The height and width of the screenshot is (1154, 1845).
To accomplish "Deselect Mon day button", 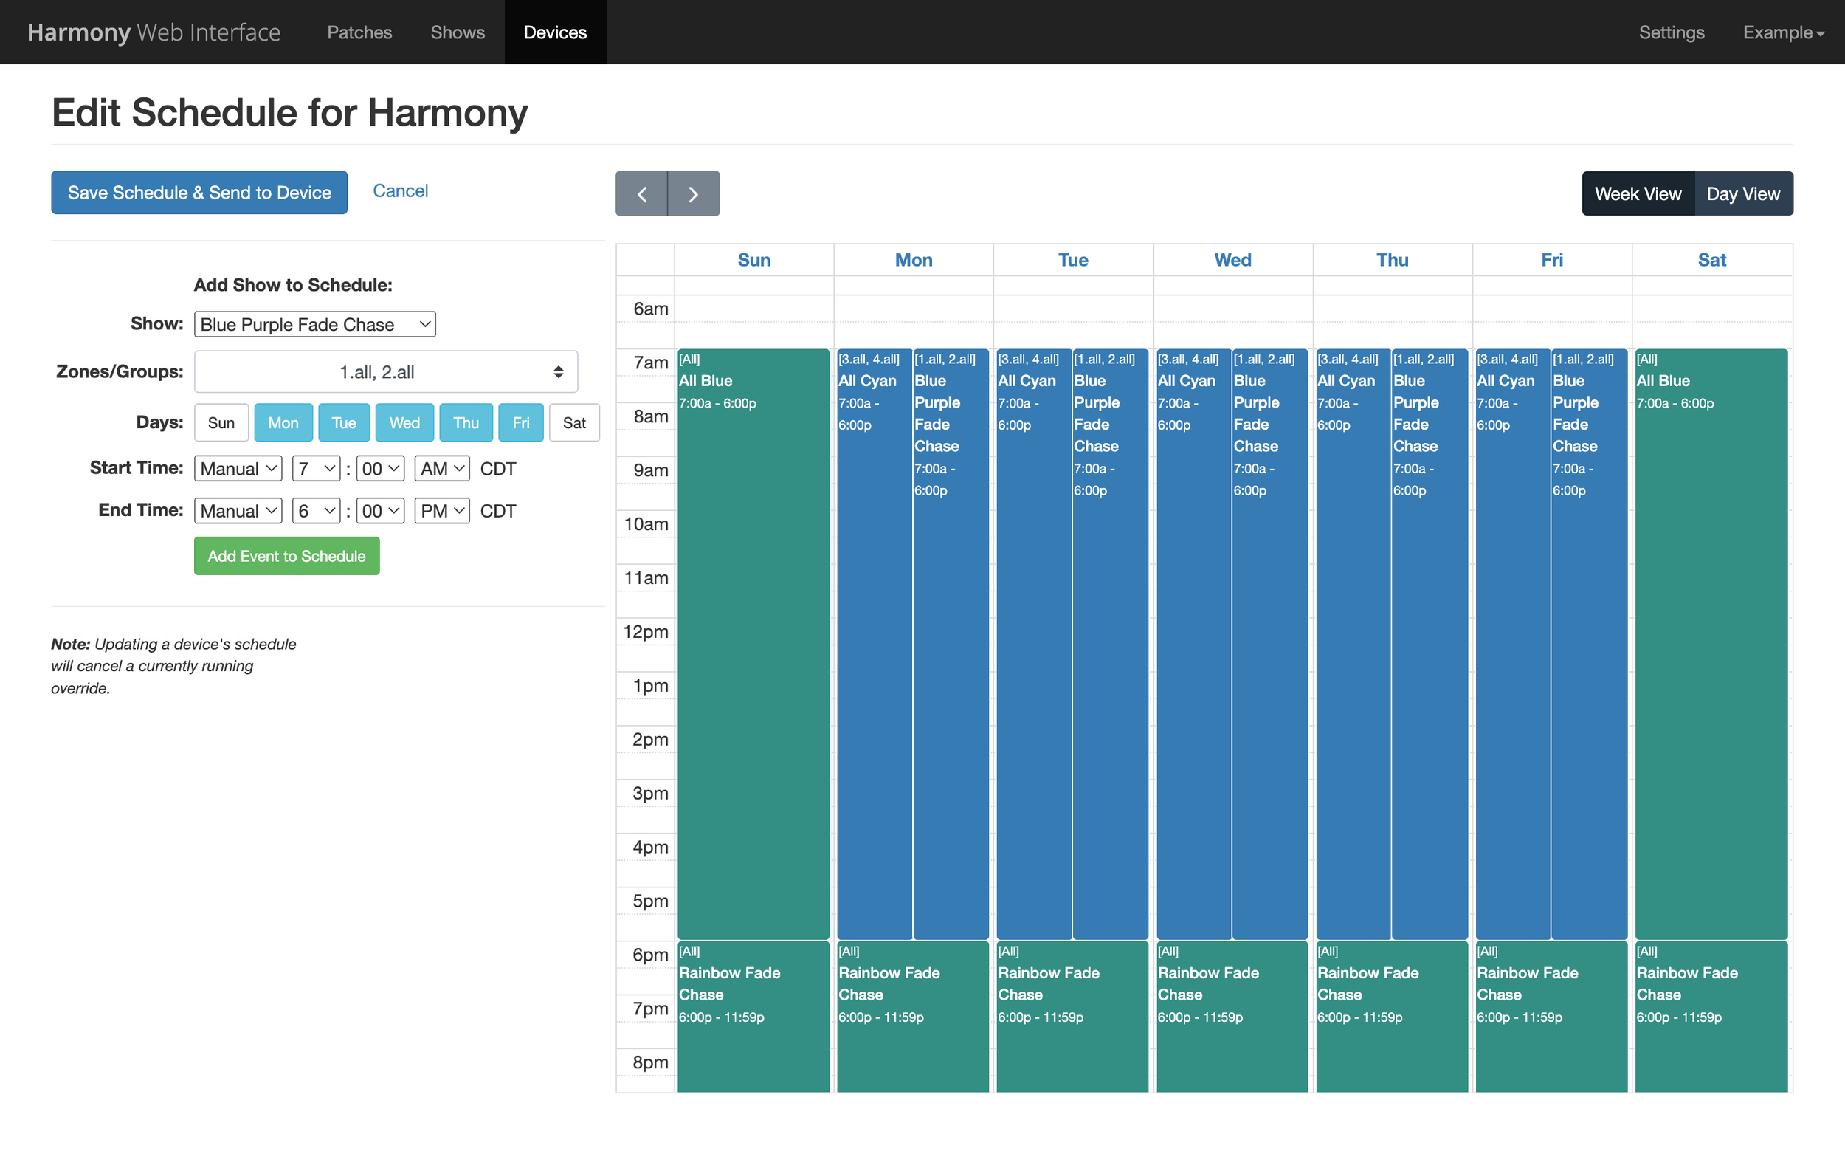I will point(283,423).
